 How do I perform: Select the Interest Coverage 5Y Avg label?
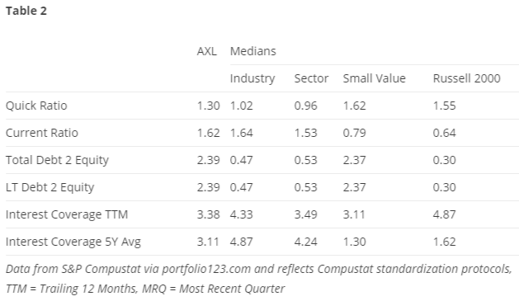[73, 242]
